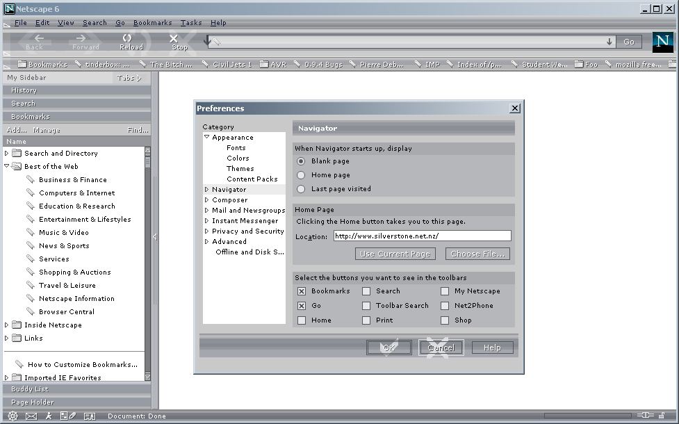Image resolution: width=679 pixels, height=424 pixels.
Task: Uncheck the Go button checkbox
Action: [x=302, y=306]
